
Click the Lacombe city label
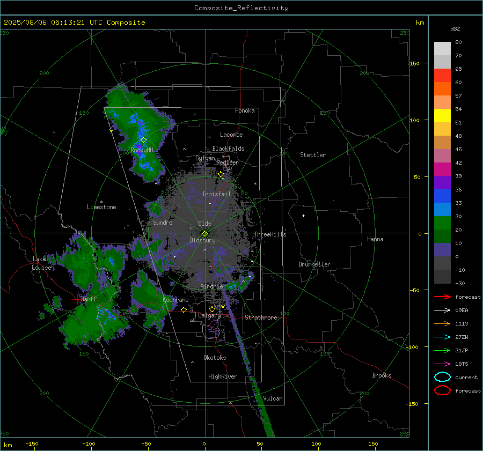click(x=231, y=135)
